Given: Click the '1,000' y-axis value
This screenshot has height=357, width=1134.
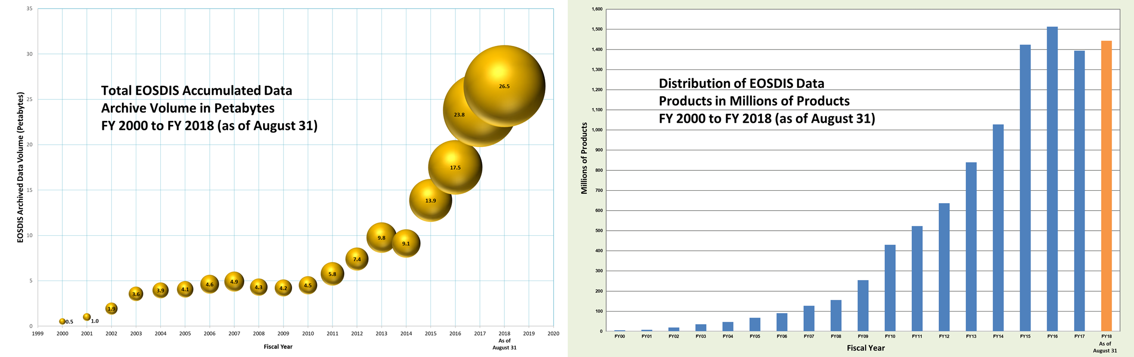Looking at the screenshot, I should click(597, 130).
